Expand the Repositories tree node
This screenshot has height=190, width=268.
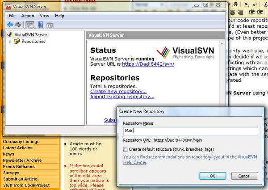(x=10, y=42)
